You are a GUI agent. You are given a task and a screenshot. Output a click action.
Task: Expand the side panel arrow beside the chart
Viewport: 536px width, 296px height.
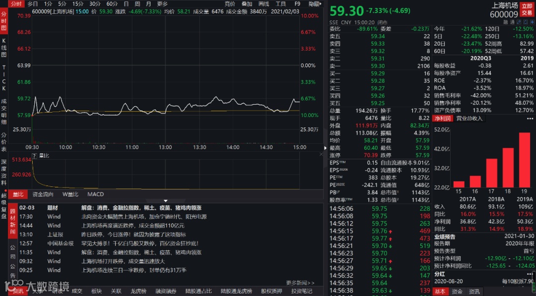(325, 148)
